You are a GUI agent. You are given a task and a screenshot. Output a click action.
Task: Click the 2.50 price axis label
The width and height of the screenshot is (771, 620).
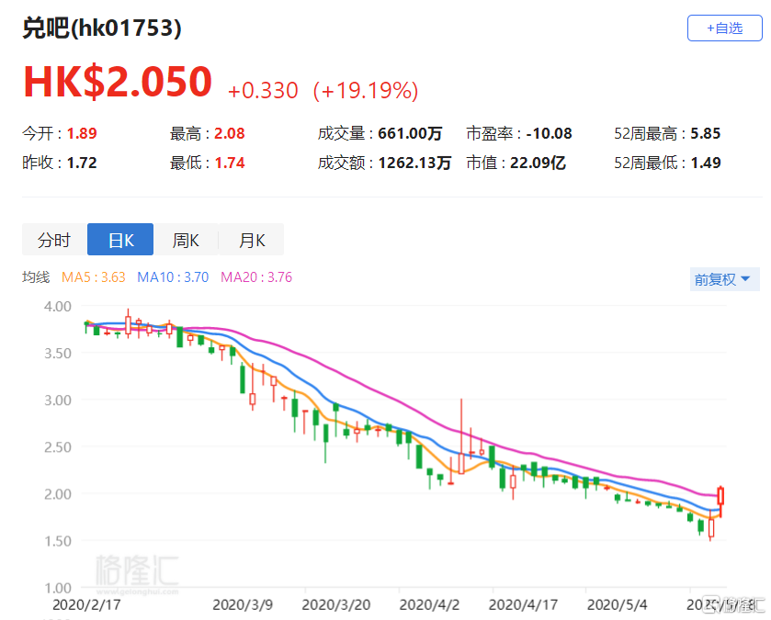[x=58, y=447]
